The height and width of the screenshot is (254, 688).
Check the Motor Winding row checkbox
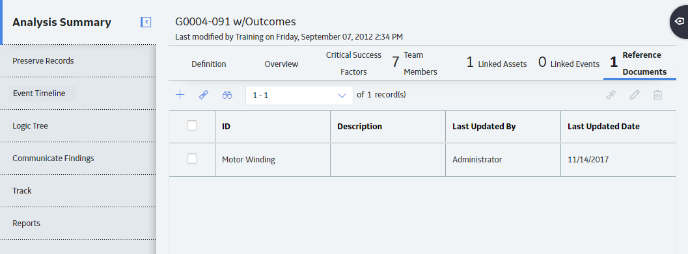point(192,159)
